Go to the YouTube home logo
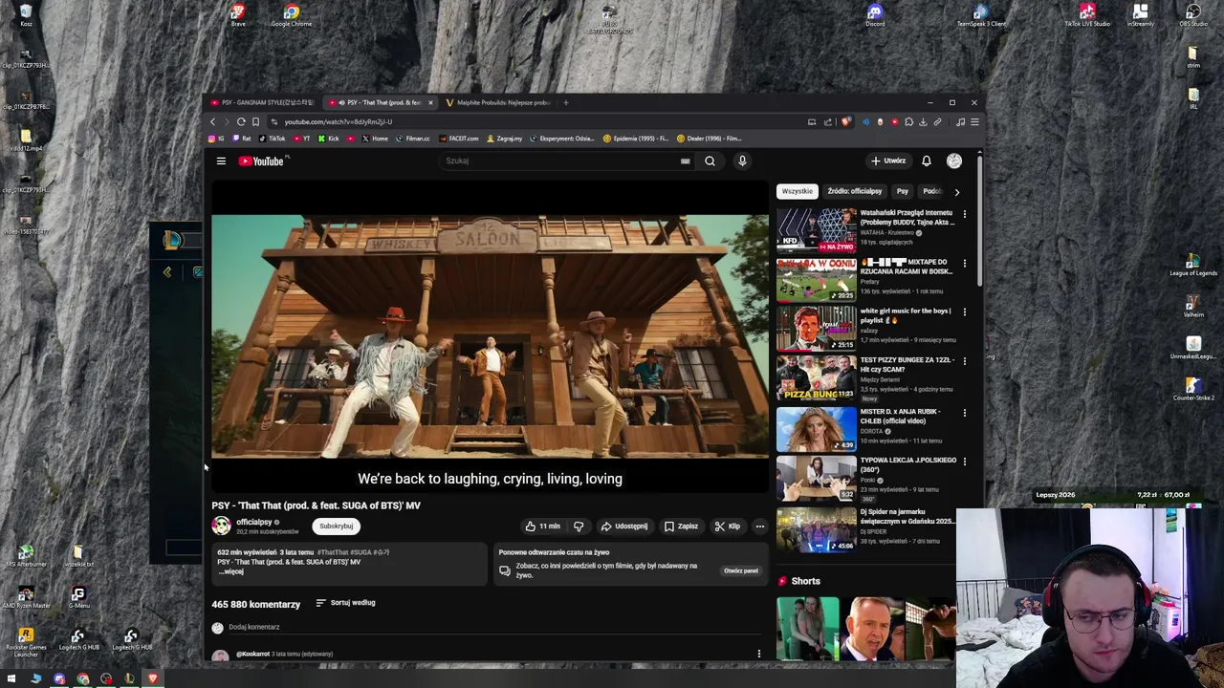This screenshot has height=688, width=1224. tap(261, 161)
